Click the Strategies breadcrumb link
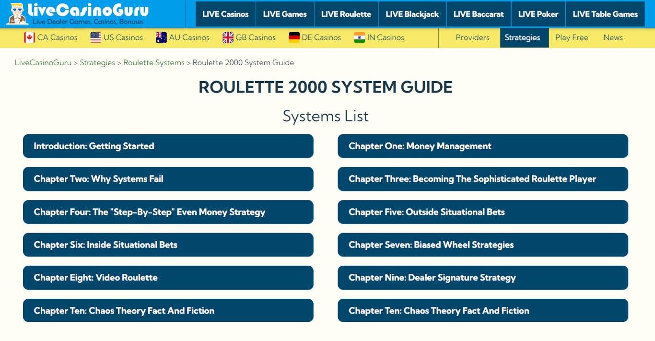Image resolution: width=655 pixels, height=341 pixels. (97, 63)
